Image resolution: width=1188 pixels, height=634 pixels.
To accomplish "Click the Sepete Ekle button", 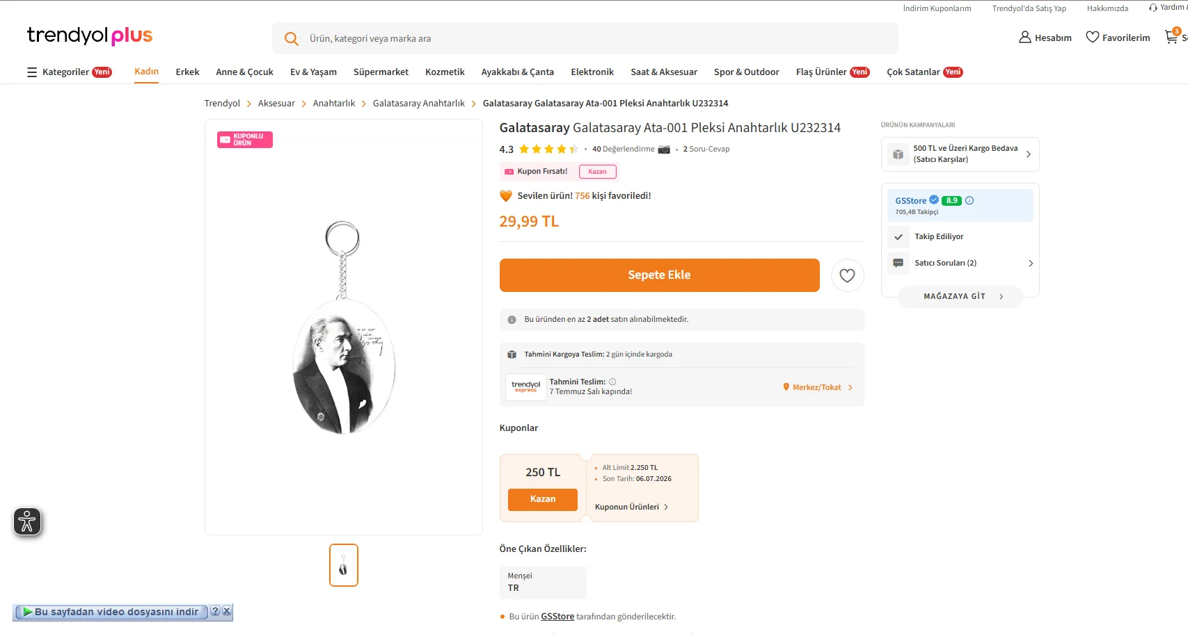I will point(659,275).
